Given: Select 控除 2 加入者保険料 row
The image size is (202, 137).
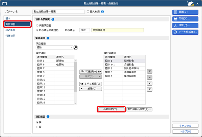Looking at the screenshot, I should tap(124, 68).
